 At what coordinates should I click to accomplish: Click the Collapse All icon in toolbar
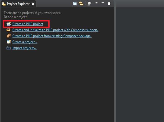75,4
